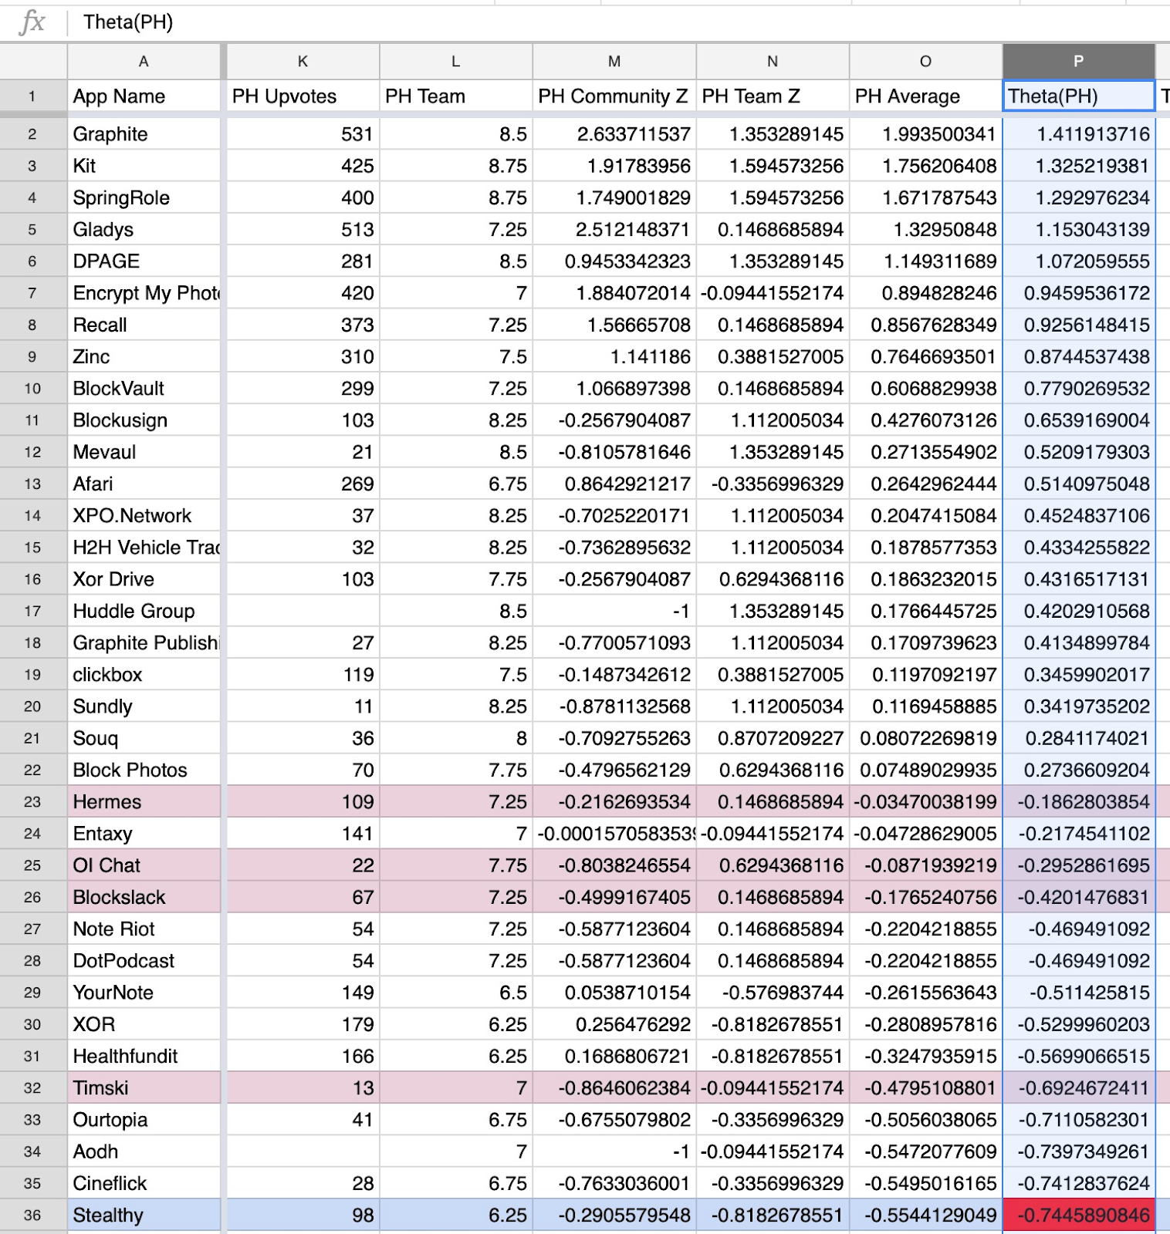
Task: Select the DotPodcast cell
Action: coord(144,960)
